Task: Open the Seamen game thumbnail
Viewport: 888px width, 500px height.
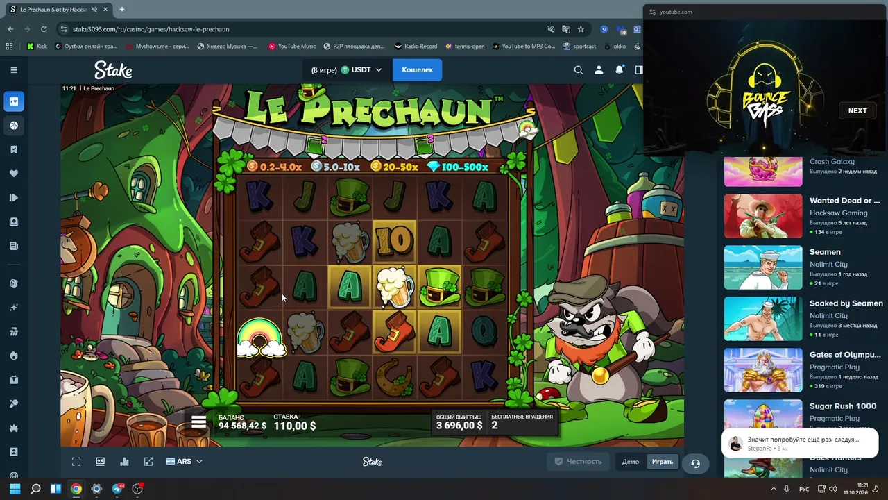Action: (x=763, y=267)
